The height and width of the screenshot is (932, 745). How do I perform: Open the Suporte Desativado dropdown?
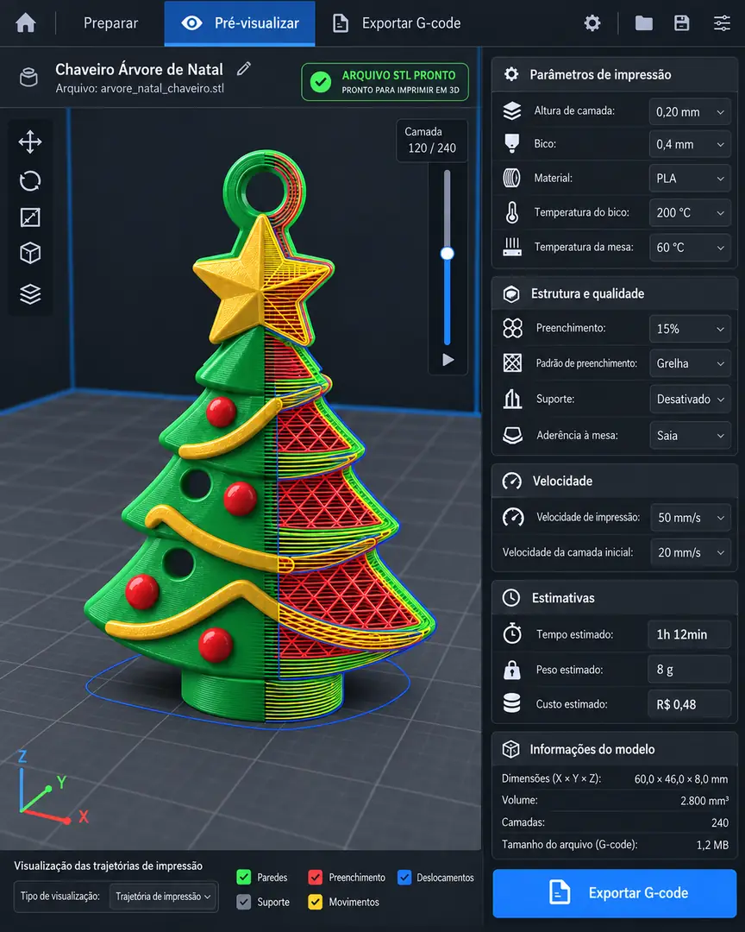(x=690, y=400)
